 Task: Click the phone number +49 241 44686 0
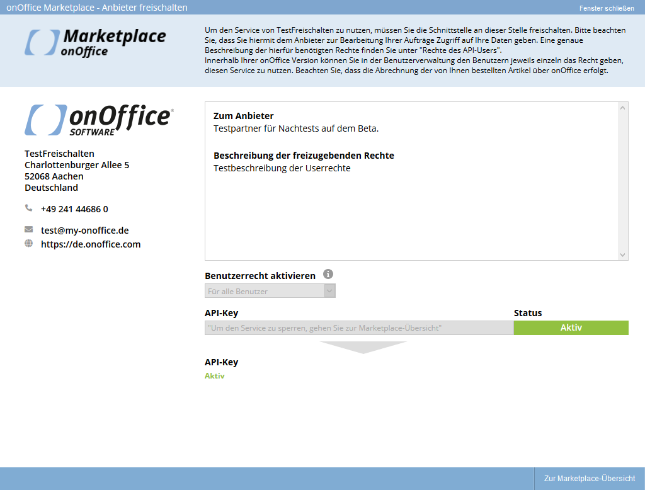(74, 209)
